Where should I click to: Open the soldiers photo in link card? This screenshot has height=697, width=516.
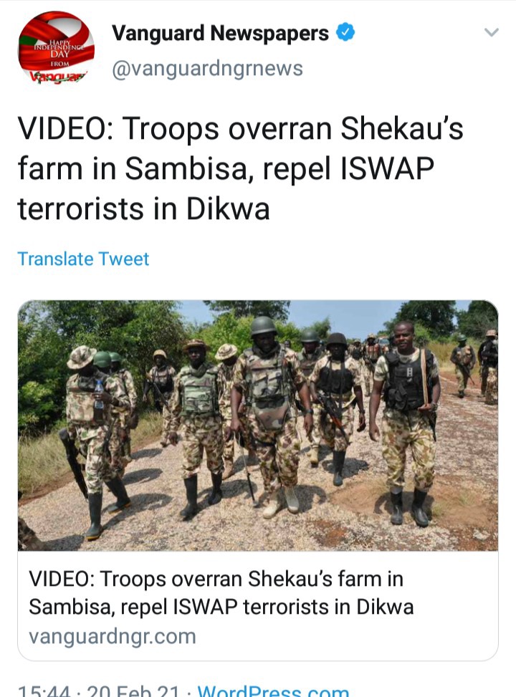point(258,426)
